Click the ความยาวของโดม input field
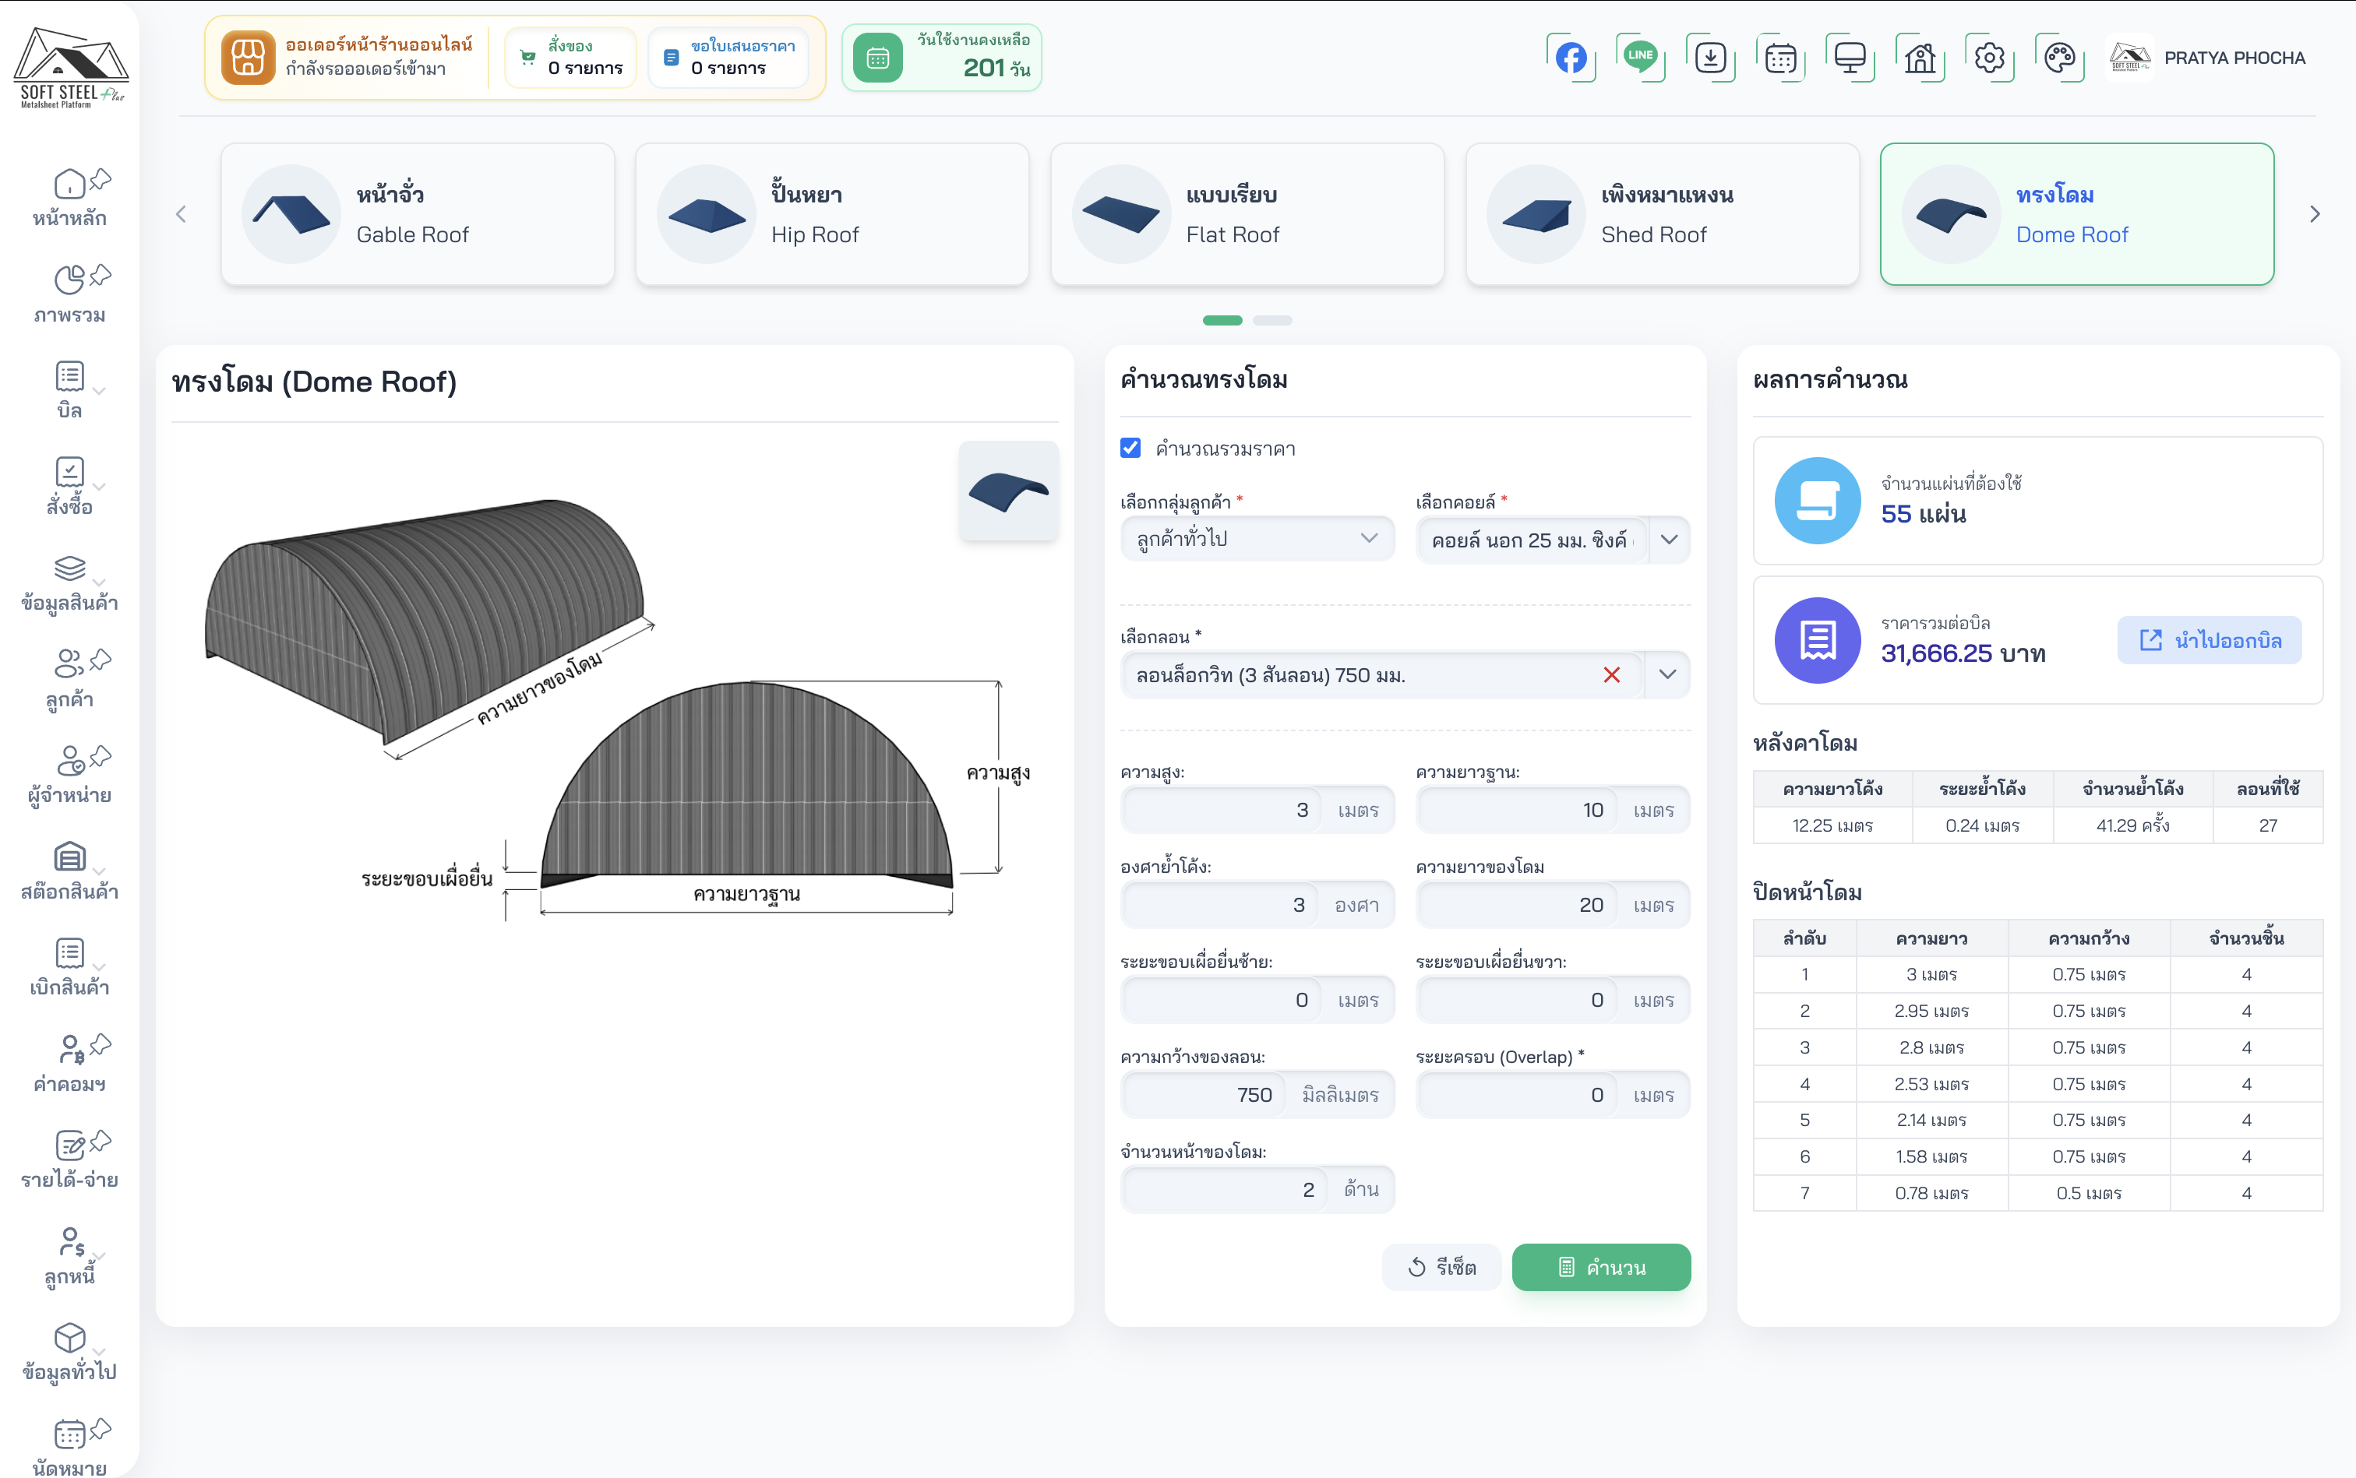This screenshot has width=2356, height=1478. tap(1516, 905)
